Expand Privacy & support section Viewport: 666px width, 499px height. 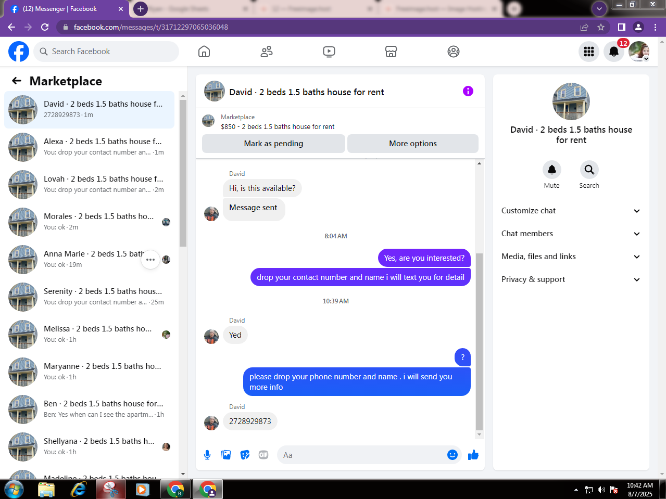coord(571,279)
